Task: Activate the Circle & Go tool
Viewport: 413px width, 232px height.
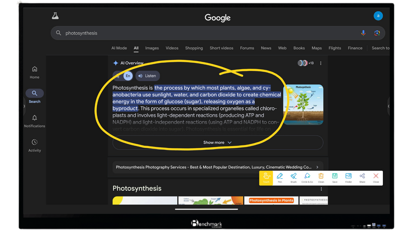Action: pyautogui.click(x=307, y=178)
